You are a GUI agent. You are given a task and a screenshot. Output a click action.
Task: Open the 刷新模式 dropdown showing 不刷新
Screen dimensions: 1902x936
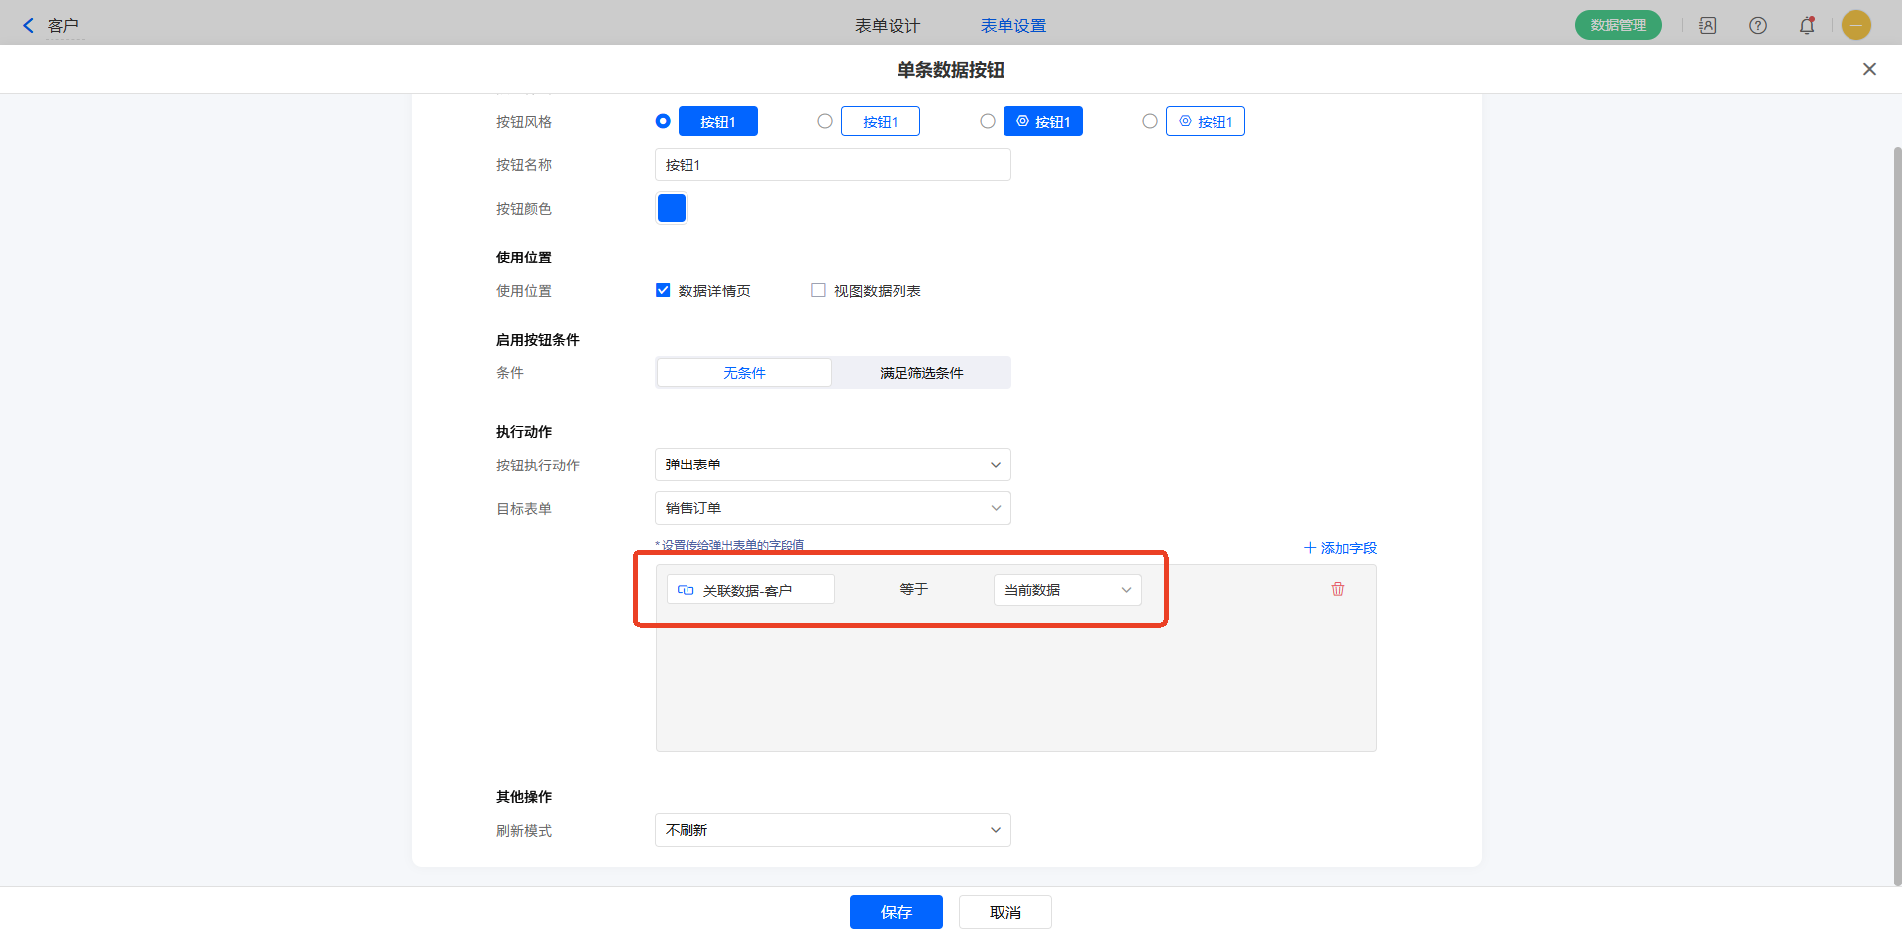point(833,830)
